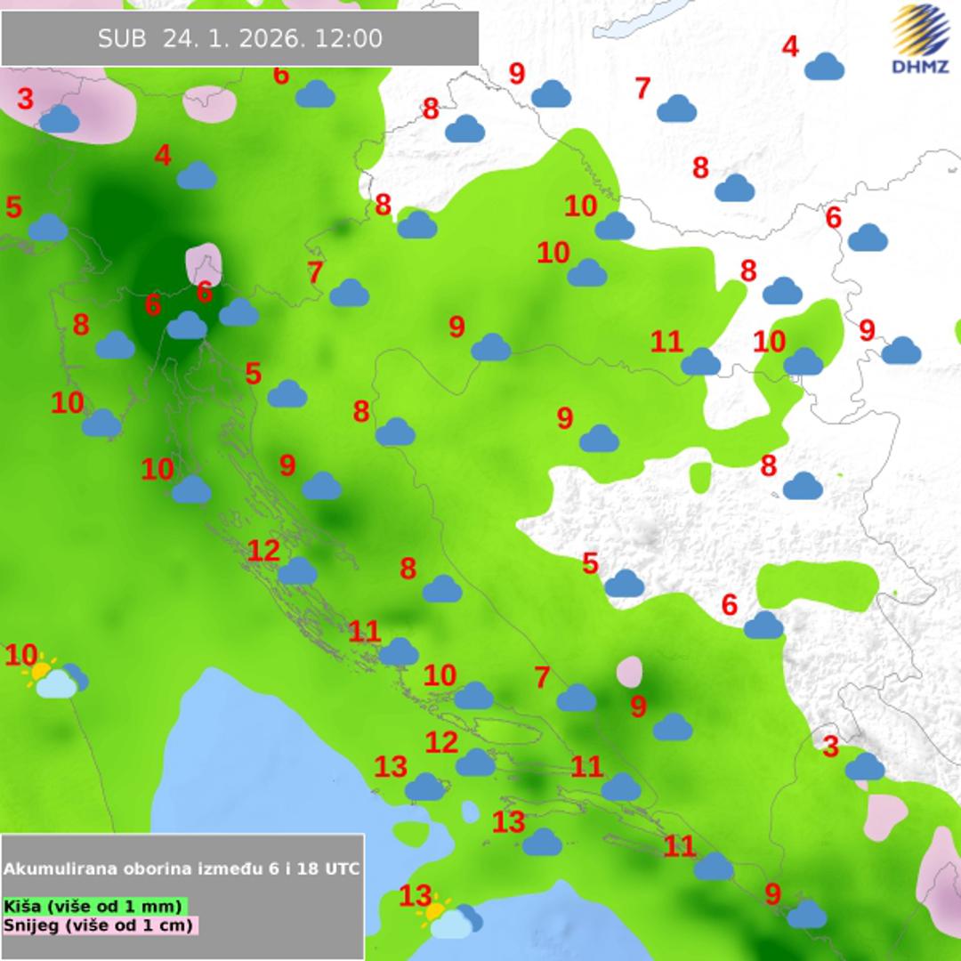The height and width of the screenshot is (961, 961).
Task: Select legend title Akumulirana oborina između 6 i 18 UTC
Action: pos(182,868)
